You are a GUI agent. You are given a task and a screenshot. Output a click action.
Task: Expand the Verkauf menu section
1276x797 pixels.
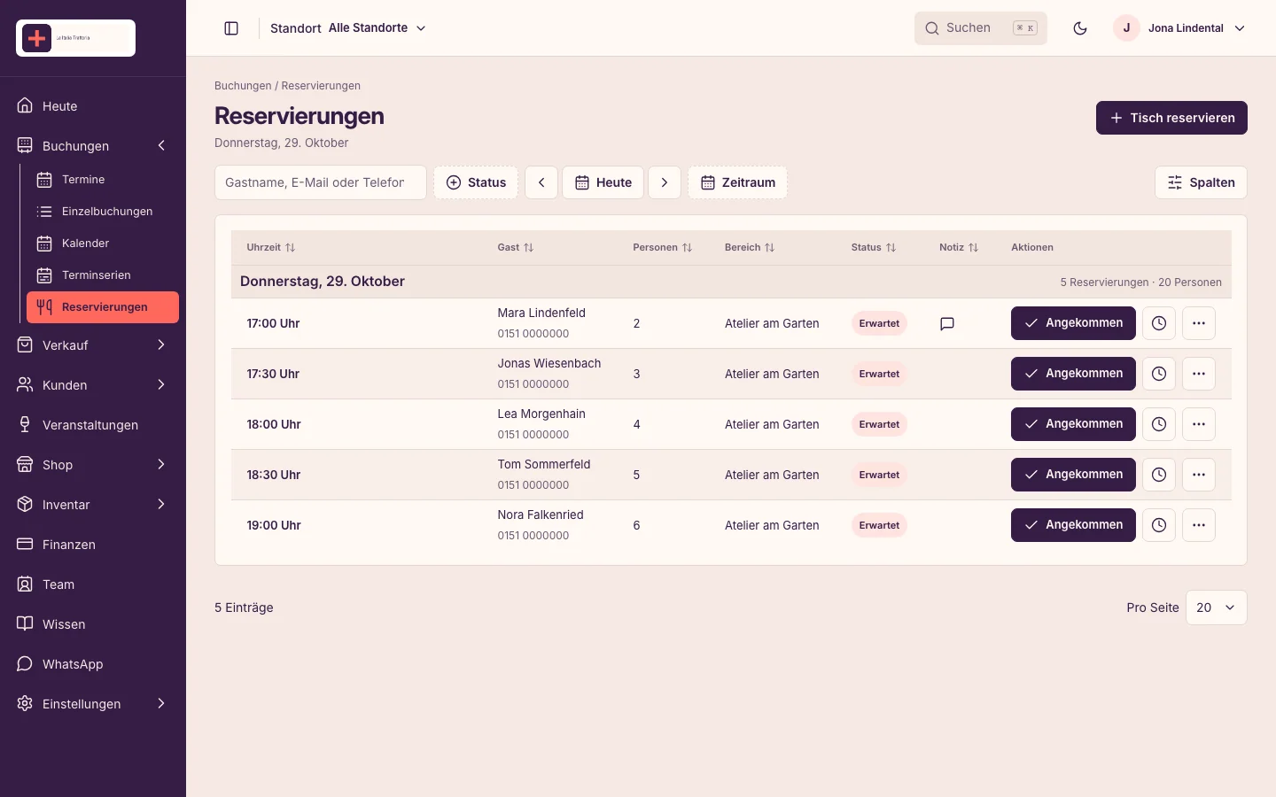pos(93,345)
